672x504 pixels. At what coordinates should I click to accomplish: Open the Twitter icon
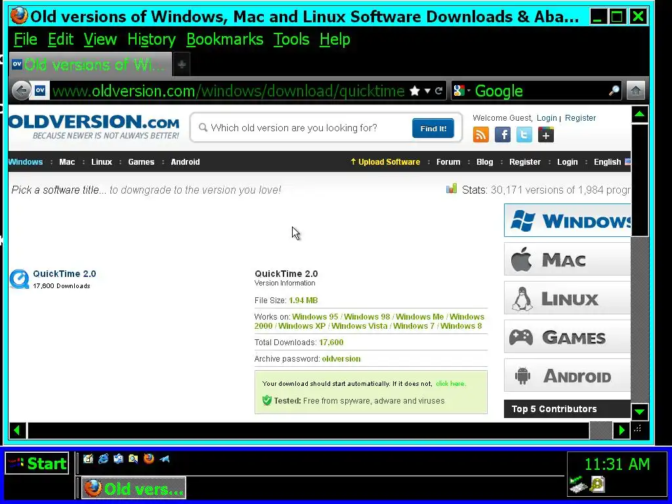(524, 135)
